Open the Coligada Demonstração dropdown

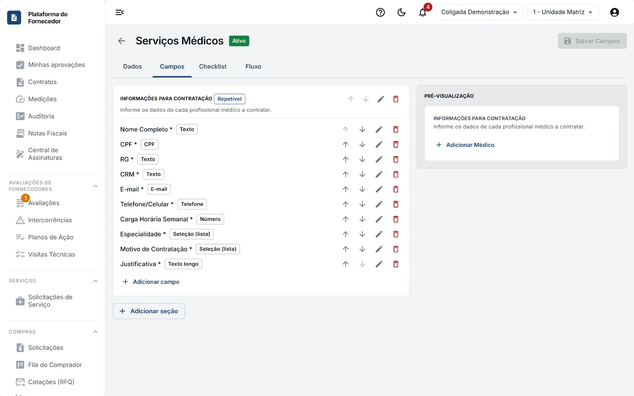(x=479, y=12)
